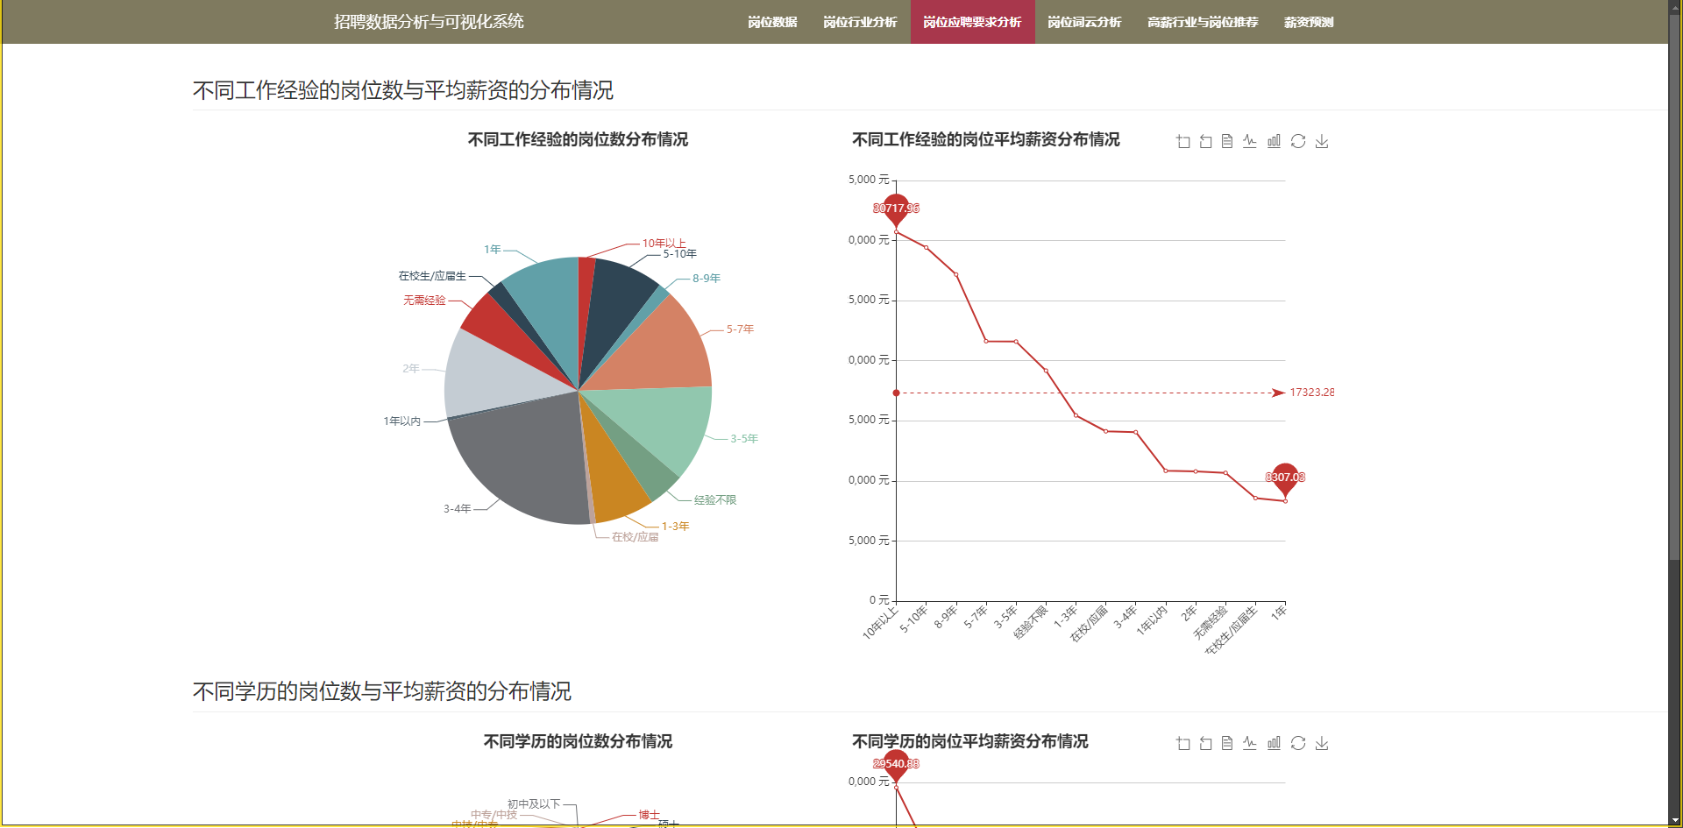Download education salary chart as image
This screenshot has height=828, width=1683.
[x=1322, y=743]
